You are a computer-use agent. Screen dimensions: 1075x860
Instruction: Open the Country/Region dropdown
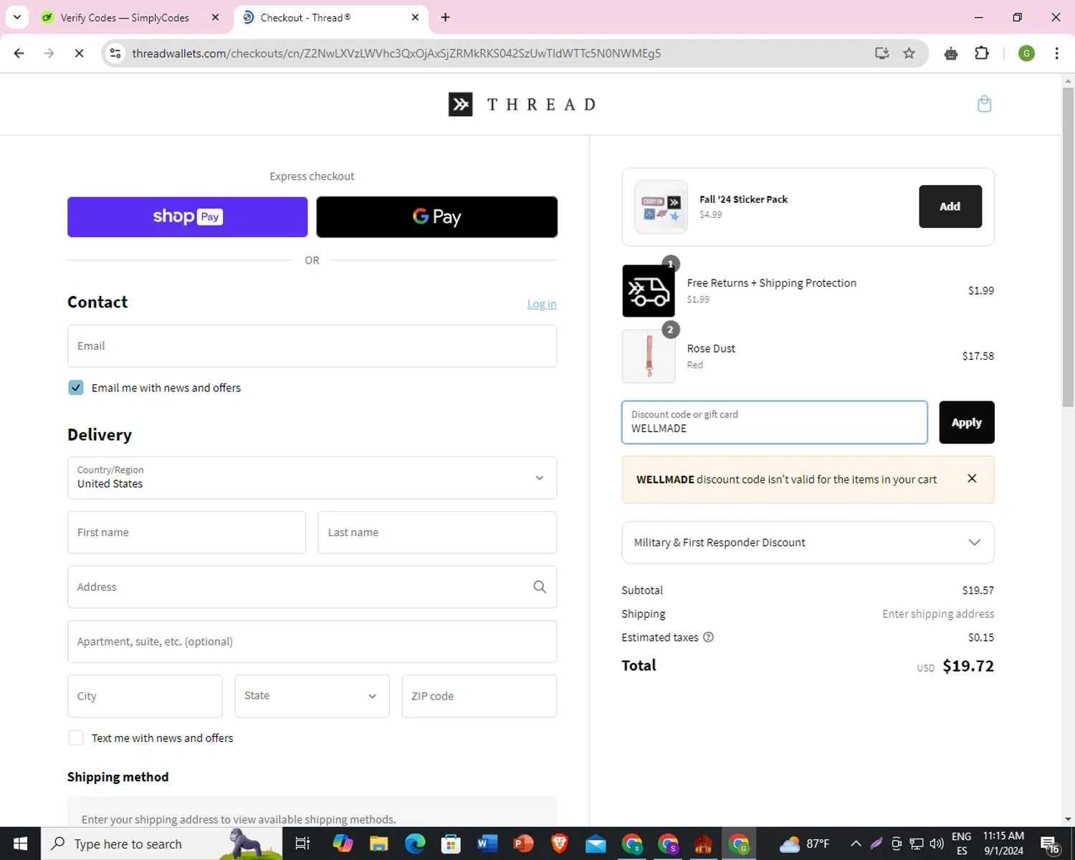click(x=312, y=478)
